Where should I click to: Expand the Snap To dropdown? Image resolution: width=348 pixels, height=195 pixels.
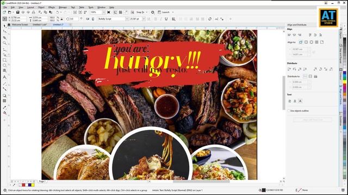tap(146, 12)
